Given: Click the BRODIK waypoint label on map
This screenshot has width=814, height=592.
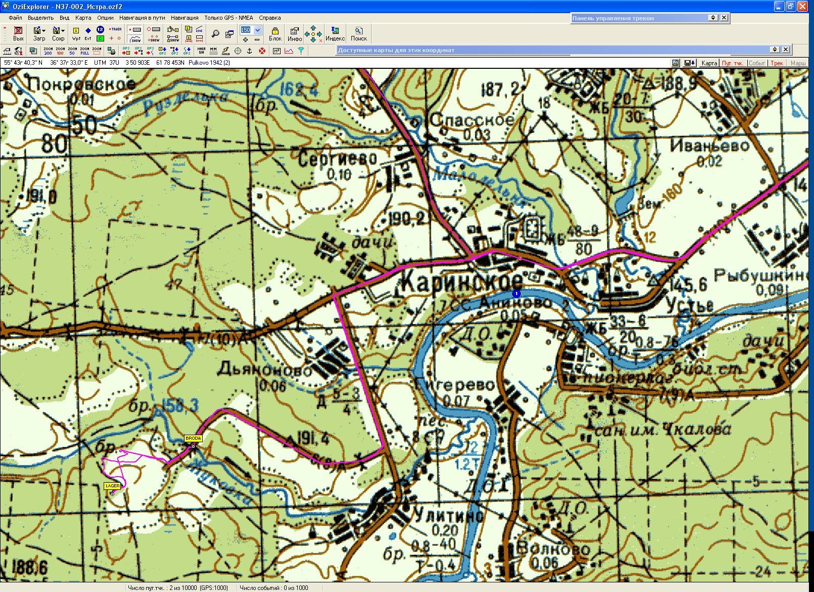Looking at the screenshot, I should pyautogui.click(x=193, y=438).
